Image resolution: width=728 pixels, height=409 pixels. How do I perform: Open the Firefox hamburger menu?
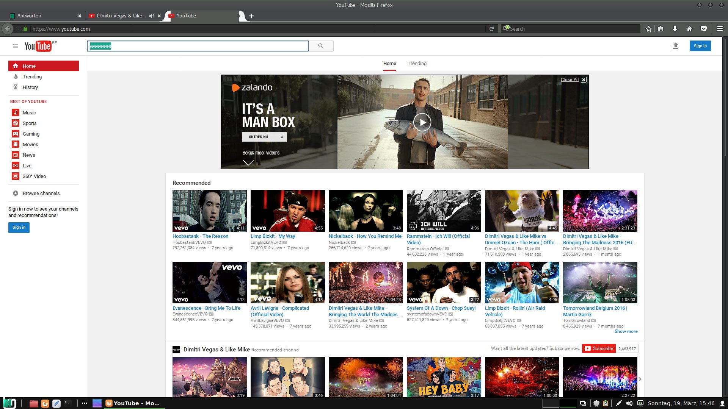pyautogui.click(x=720, y=29)
